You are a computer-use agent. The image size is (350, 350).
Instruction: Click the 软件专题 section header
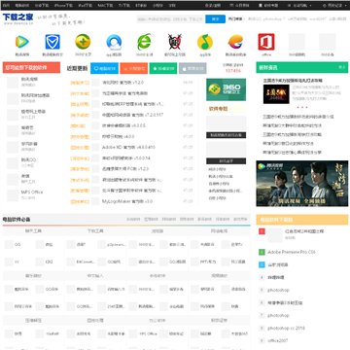click(x=218, y=109)
